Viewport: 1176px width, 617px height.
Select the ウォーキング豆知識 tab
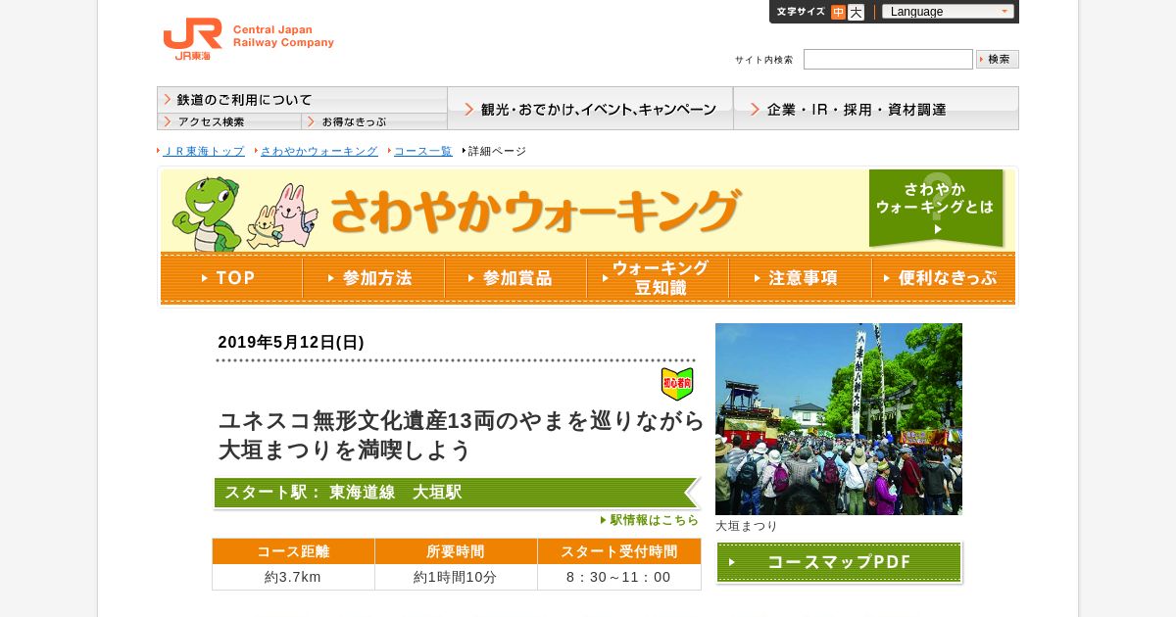658,278
